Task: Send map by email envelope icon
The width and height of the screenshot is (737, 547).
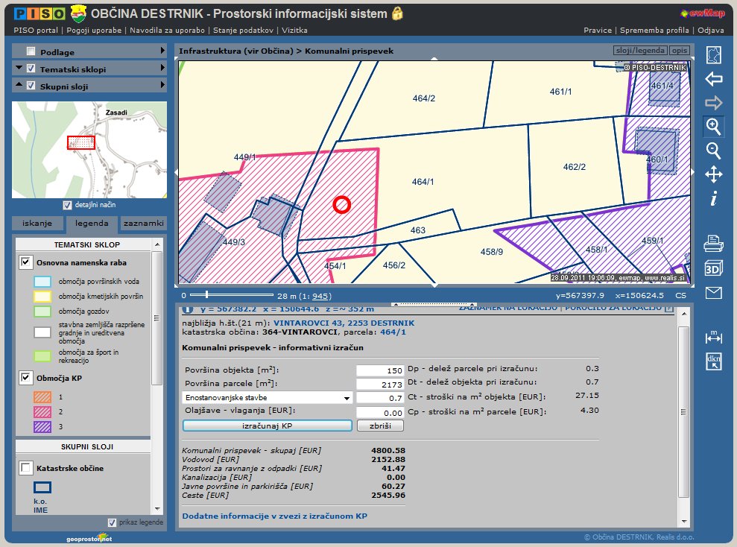Action: click(x=713, y=293)
